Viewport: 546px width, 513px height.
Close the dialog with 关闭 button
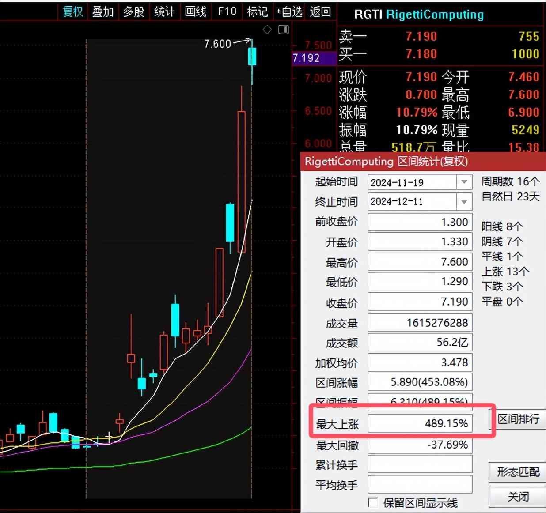coord(518,497)
